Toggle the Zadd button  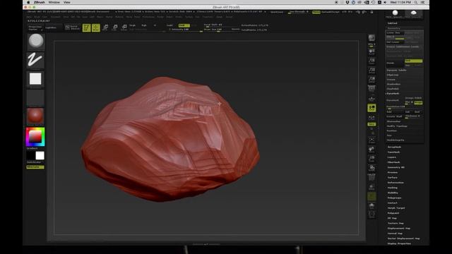pyautogui.click(x=169, y=25)
